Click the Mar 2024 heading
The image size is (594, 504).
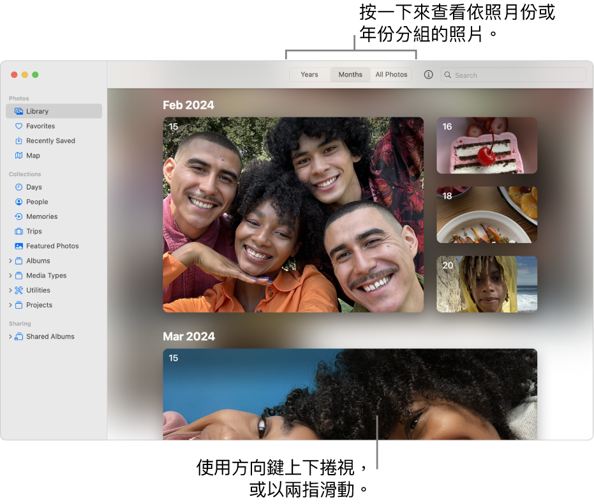[189, 336]
